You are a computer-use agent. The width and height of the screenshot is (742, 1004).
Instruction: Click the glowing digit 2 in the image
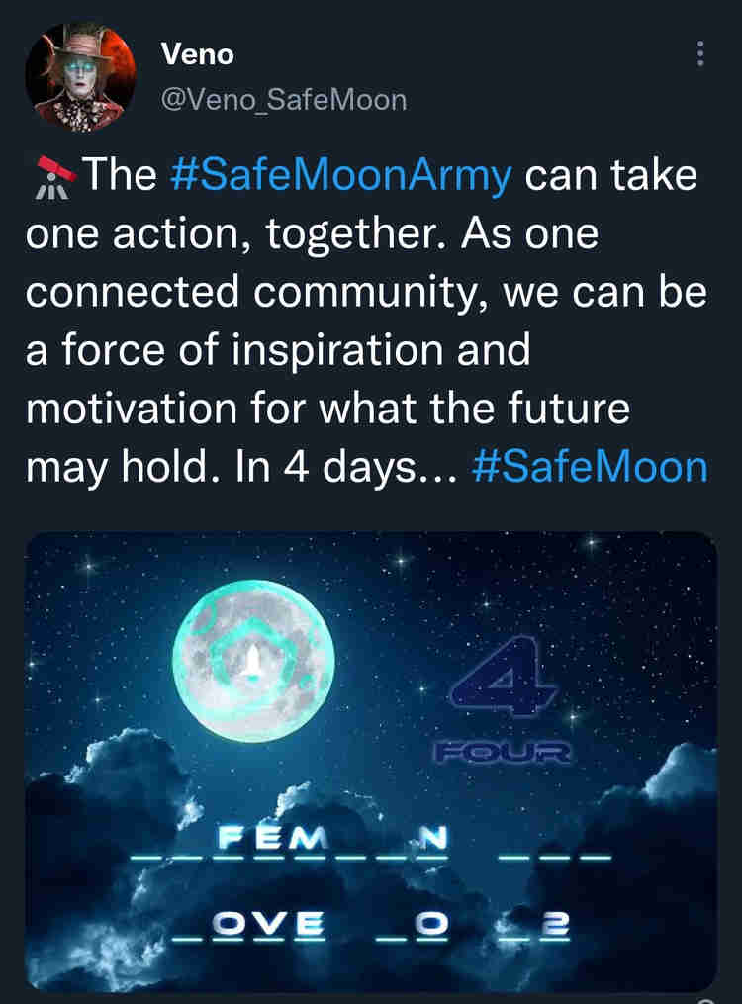[x=559, y=923]
